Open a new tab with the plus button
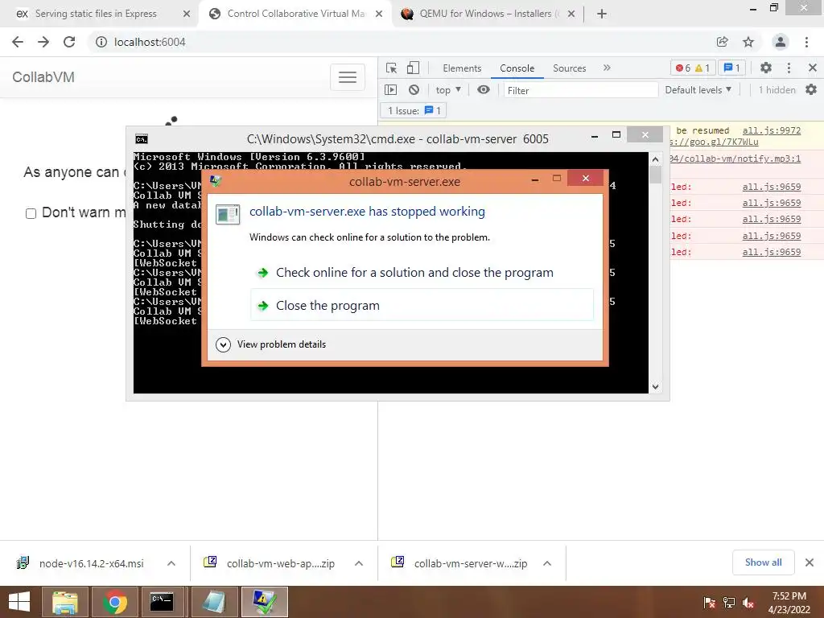 [602, 14]
